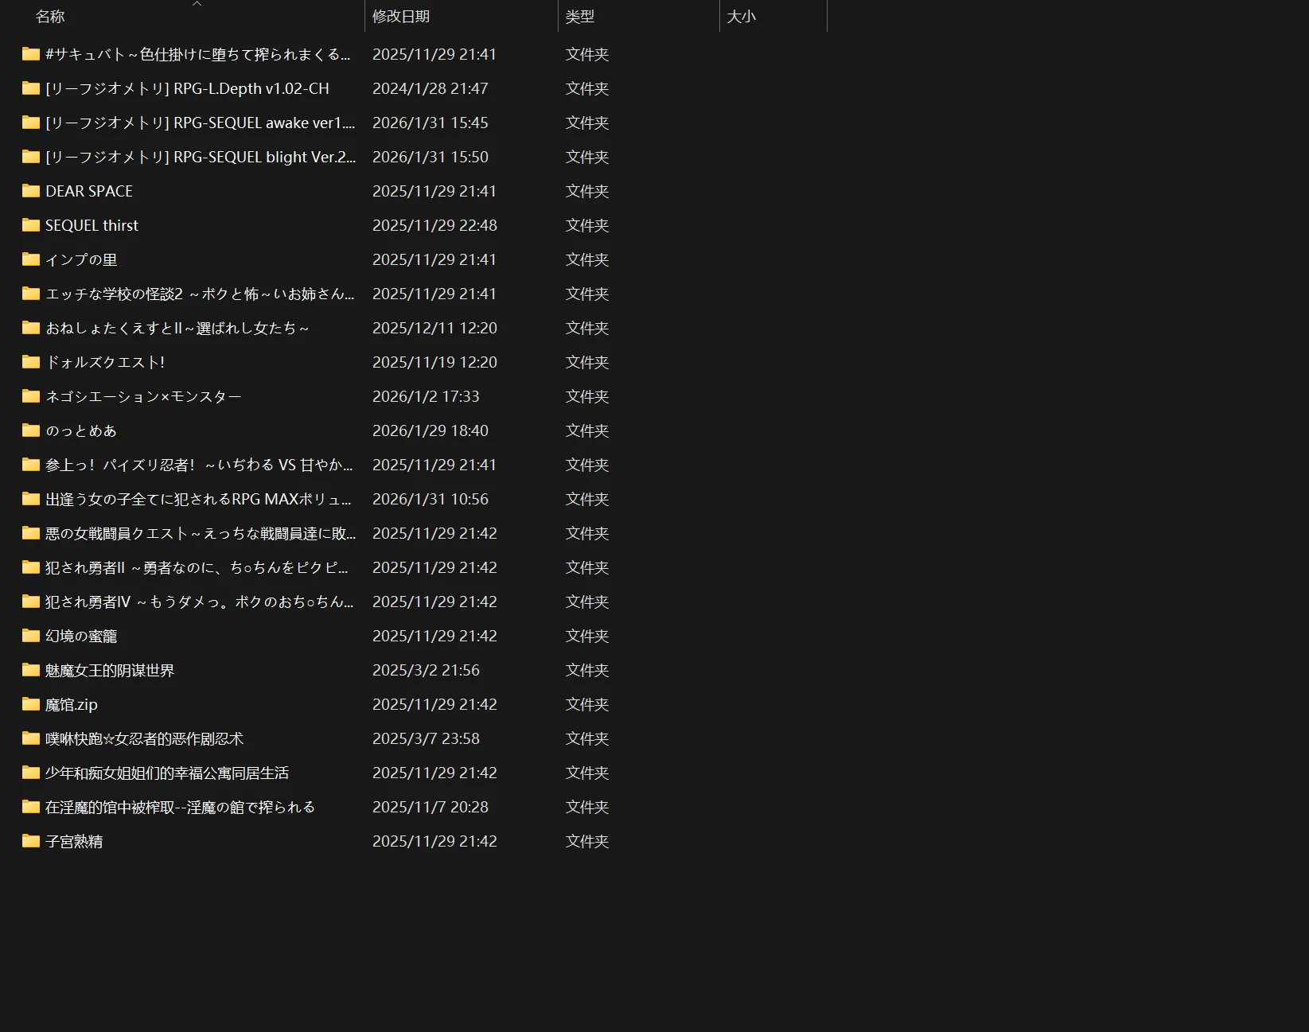
Task: Select the のっとめあ folder icon
Action: coord(31,430)
